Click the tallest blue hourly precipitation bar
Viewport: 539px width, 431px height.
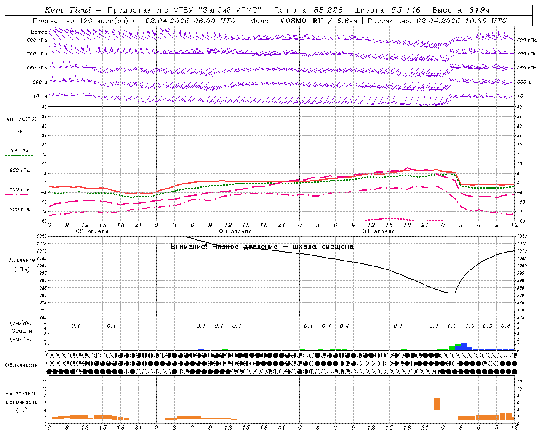pos(464,346)
